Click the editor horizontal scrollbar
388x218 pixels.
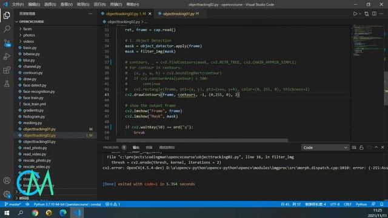coord(202,140)
